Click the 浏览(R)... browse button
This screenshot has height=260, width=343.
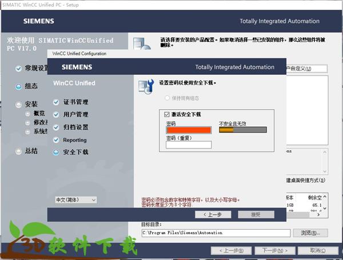(310, 233)
